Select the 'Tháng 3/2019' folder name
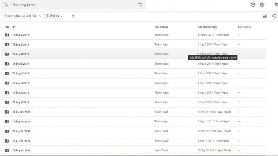The image size is (278, 156). 21,45
